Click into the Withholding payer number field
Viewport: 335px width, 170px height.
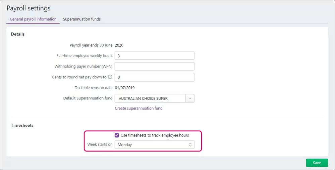154,66
